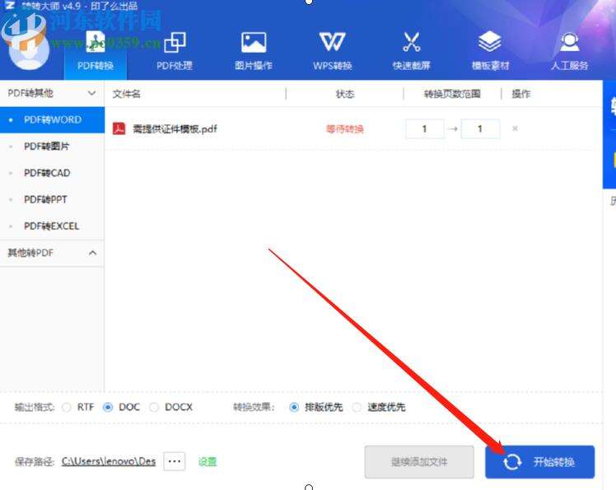Click the 开始转换 button
The image size is (616, 490).
[539, 462]
